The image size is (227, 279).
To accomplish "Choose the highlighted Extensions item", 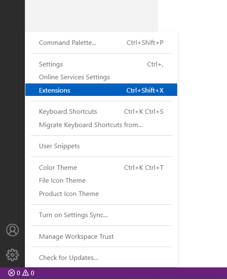I will (101, 90).
